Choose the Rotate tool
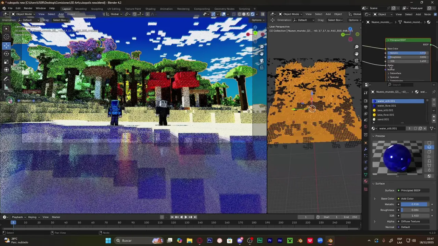 click(x=7, y=54)
